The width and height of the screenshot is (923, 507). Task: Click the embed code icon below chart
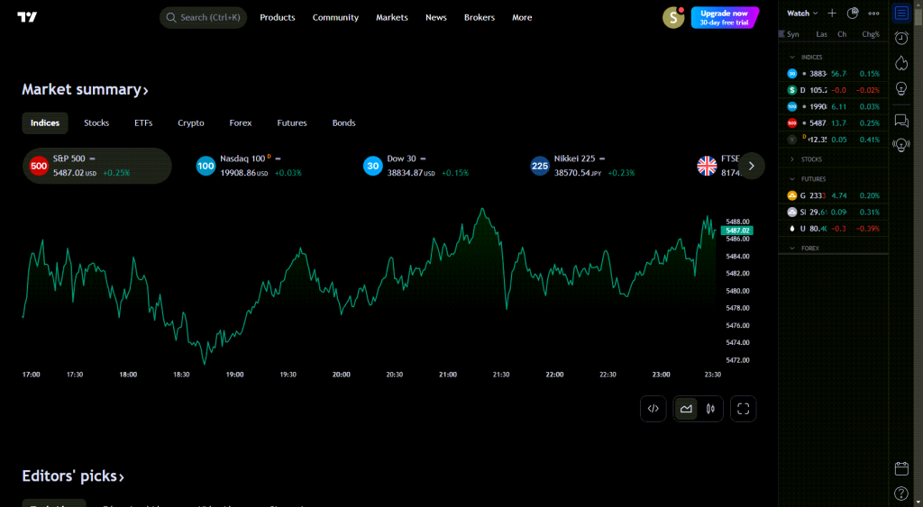(x=653, y=409)
